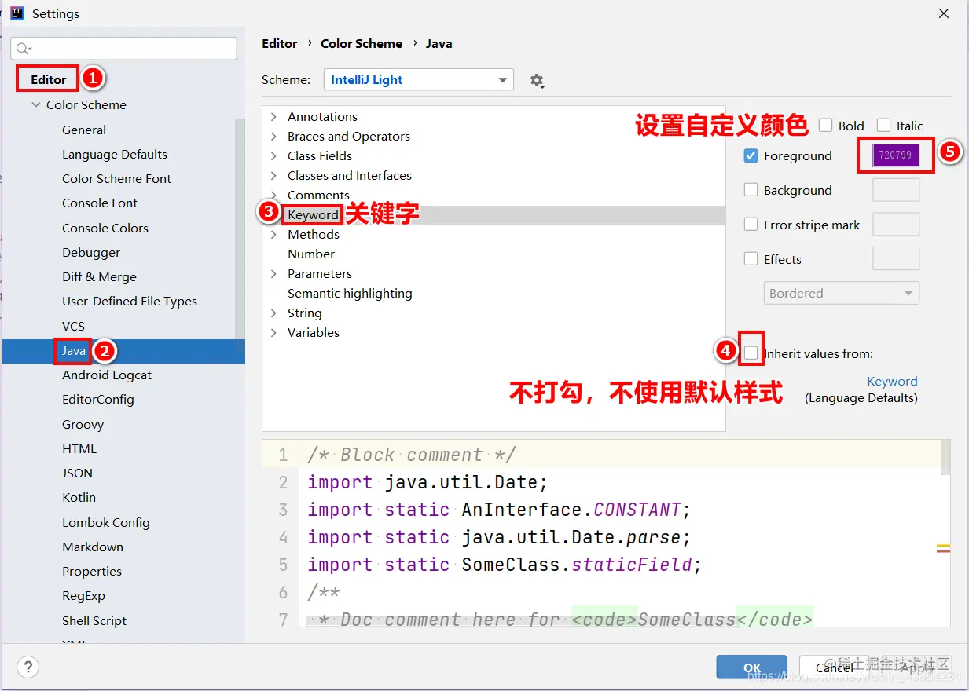Click Color Scheme in the breadcrumb path
Image resolution: width=969 pixels, height=691 pixels.
click(x=362, y=43)
